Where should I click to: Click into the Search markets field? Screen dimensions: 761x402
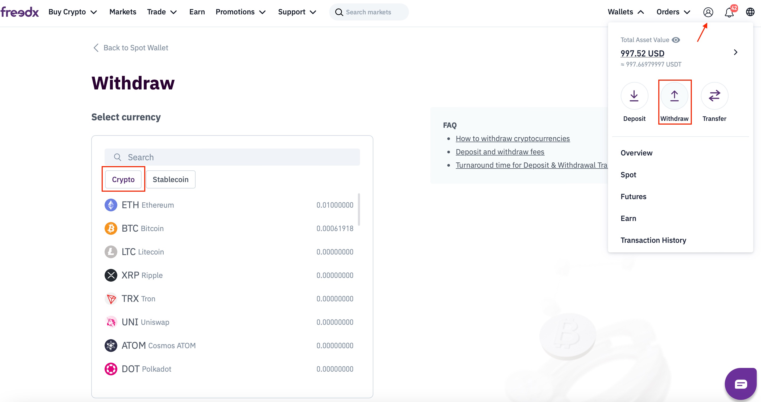click(369, 12)
